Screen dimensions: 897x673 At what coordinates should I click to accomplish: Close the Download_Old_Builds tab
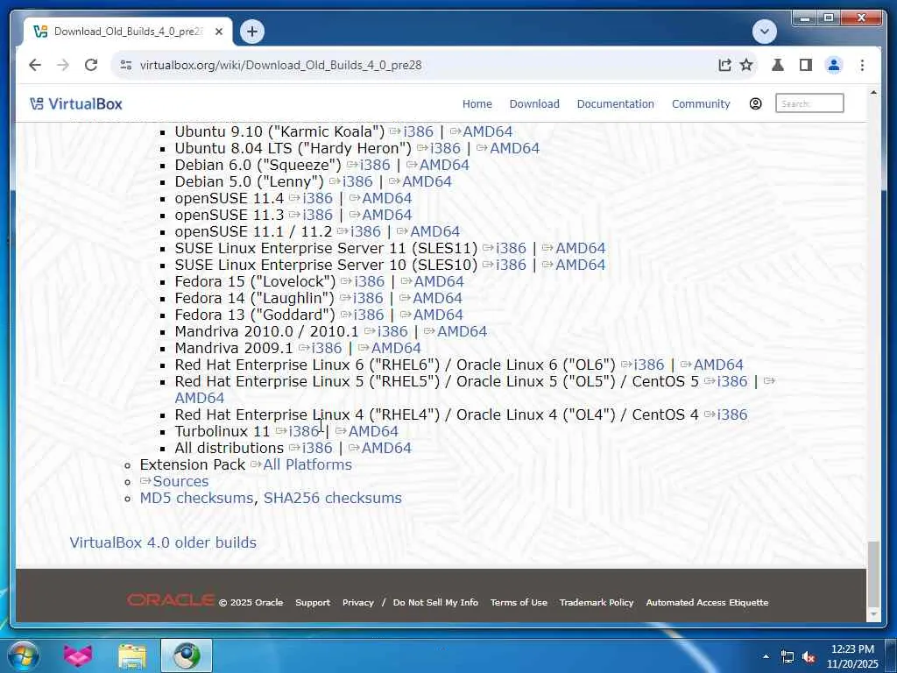pos(218,32)
